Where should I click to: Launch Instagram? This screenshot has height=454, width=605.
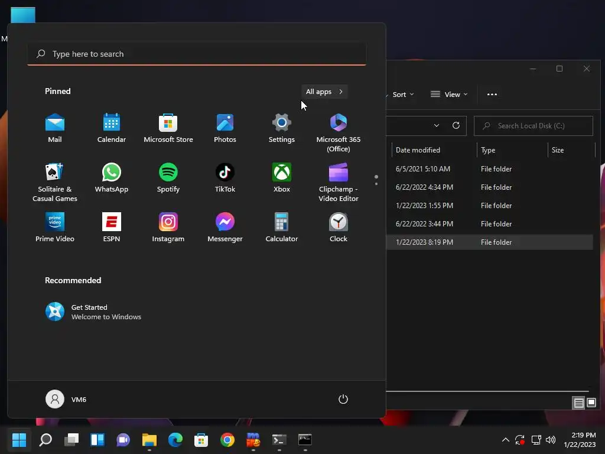pyautogui.click(x=168, y=228)
